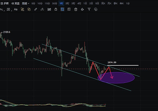Screen dimensions: 158x111
Task: Click the trash delete drawings icon
Action: point(76,9)
